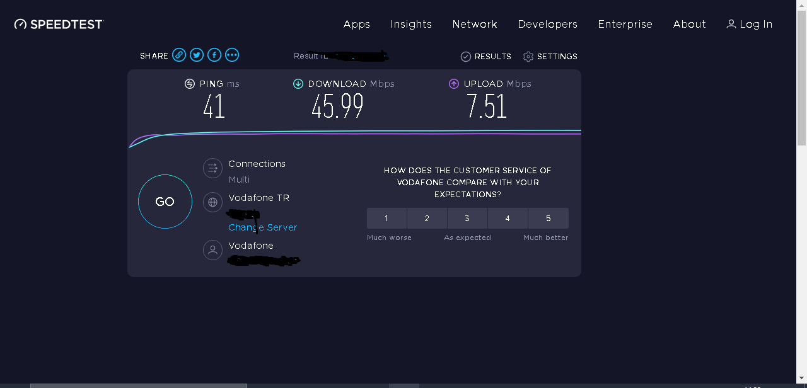Viewport: 807px width, 388px height.
Task: Click the Speedtest logo
Action: 59,24
